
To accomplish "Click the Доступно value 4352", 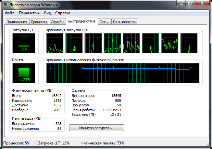I will pyautogui.click(x=57, y=105).
